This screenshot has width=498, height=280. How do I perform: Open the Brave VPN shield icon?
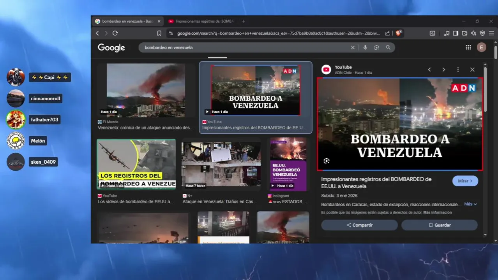coord(482,33)
